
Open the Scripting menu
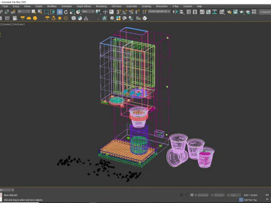click(x=146, y=6)
